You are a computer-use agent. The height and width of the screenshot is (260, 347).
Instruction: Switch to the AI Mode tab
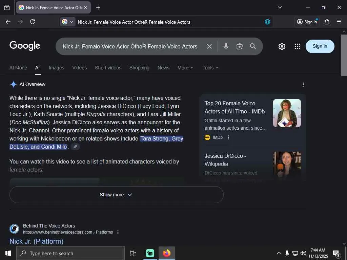click(18, 68)
